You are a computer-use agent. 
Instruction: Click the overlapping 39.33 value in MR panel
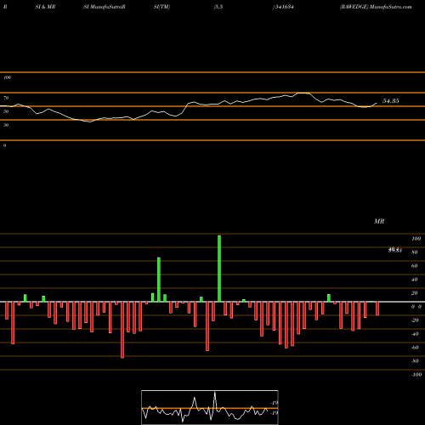point(395,250)
